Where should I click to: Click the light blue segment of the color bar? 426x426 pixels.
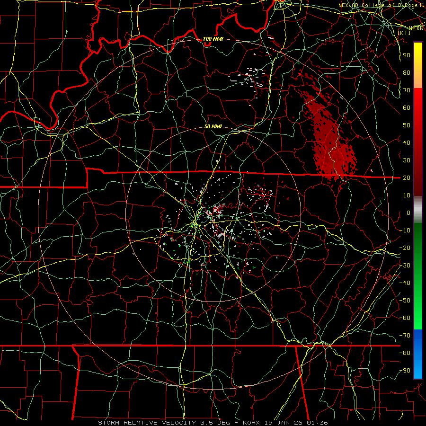(418, 369)
